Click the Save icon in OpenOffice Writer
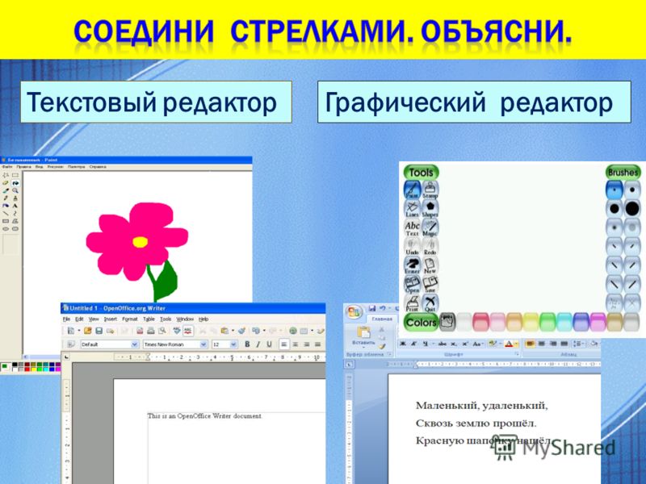 coord(99,331)
